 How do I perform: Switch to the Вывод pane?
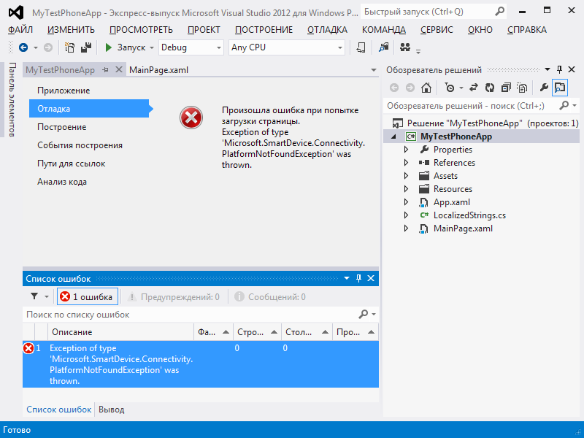tap(110, 410)
